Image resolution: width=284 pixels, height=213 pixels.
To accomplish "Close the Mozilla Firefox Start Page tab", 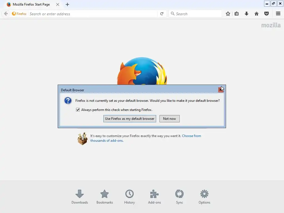I will [x=58, y=4].
